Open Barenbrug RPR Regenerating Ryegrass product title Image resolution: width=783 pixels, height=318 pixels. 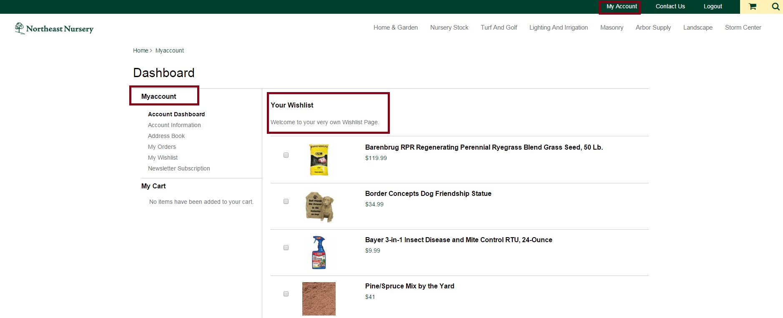coord(484,147)
